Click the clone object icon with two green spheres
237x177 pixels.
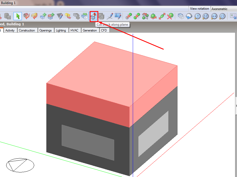137,16
